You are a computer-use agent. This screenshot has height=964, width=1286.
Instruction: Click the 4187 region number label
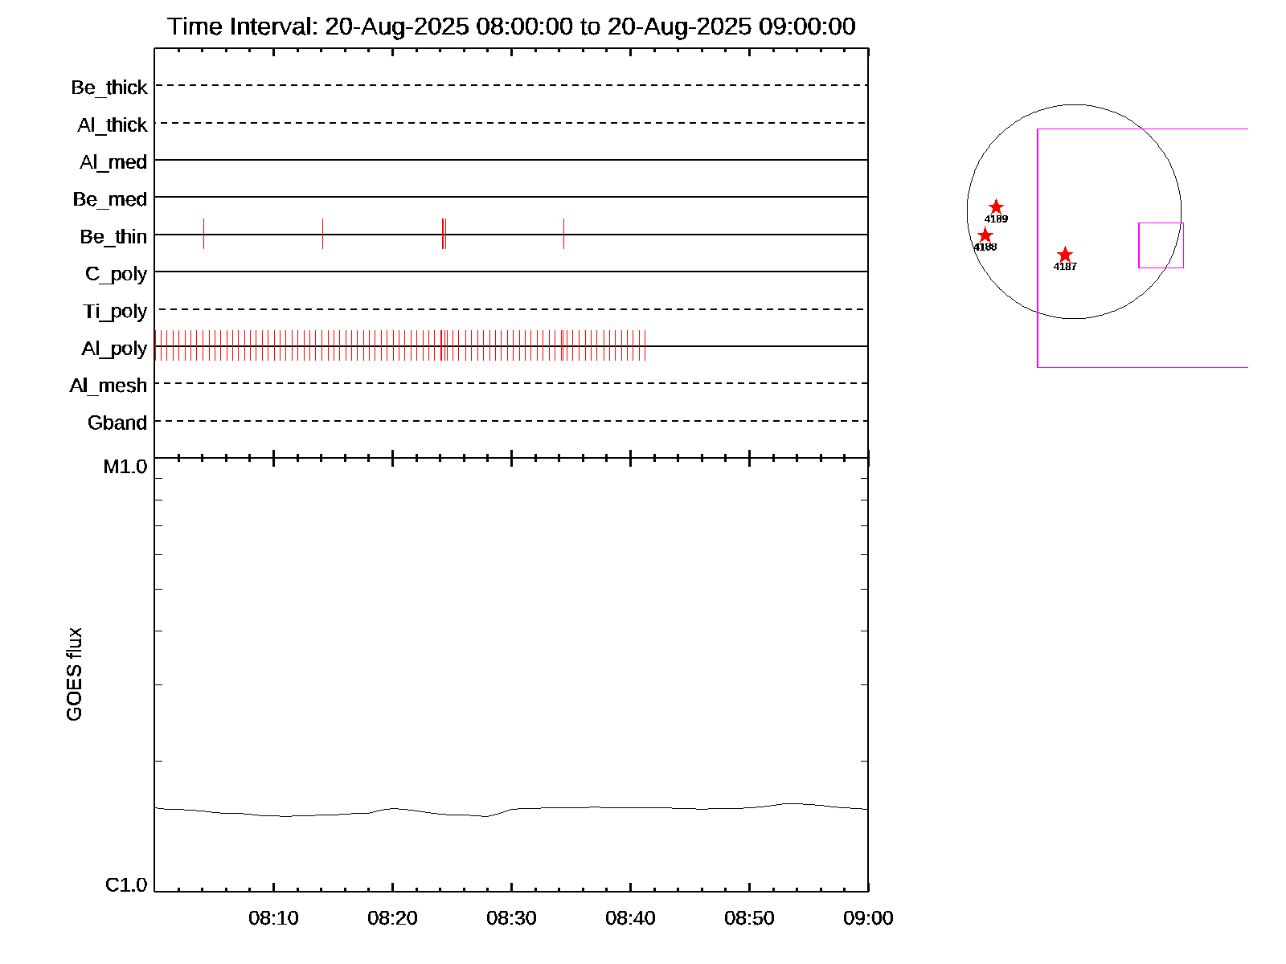1065,267
